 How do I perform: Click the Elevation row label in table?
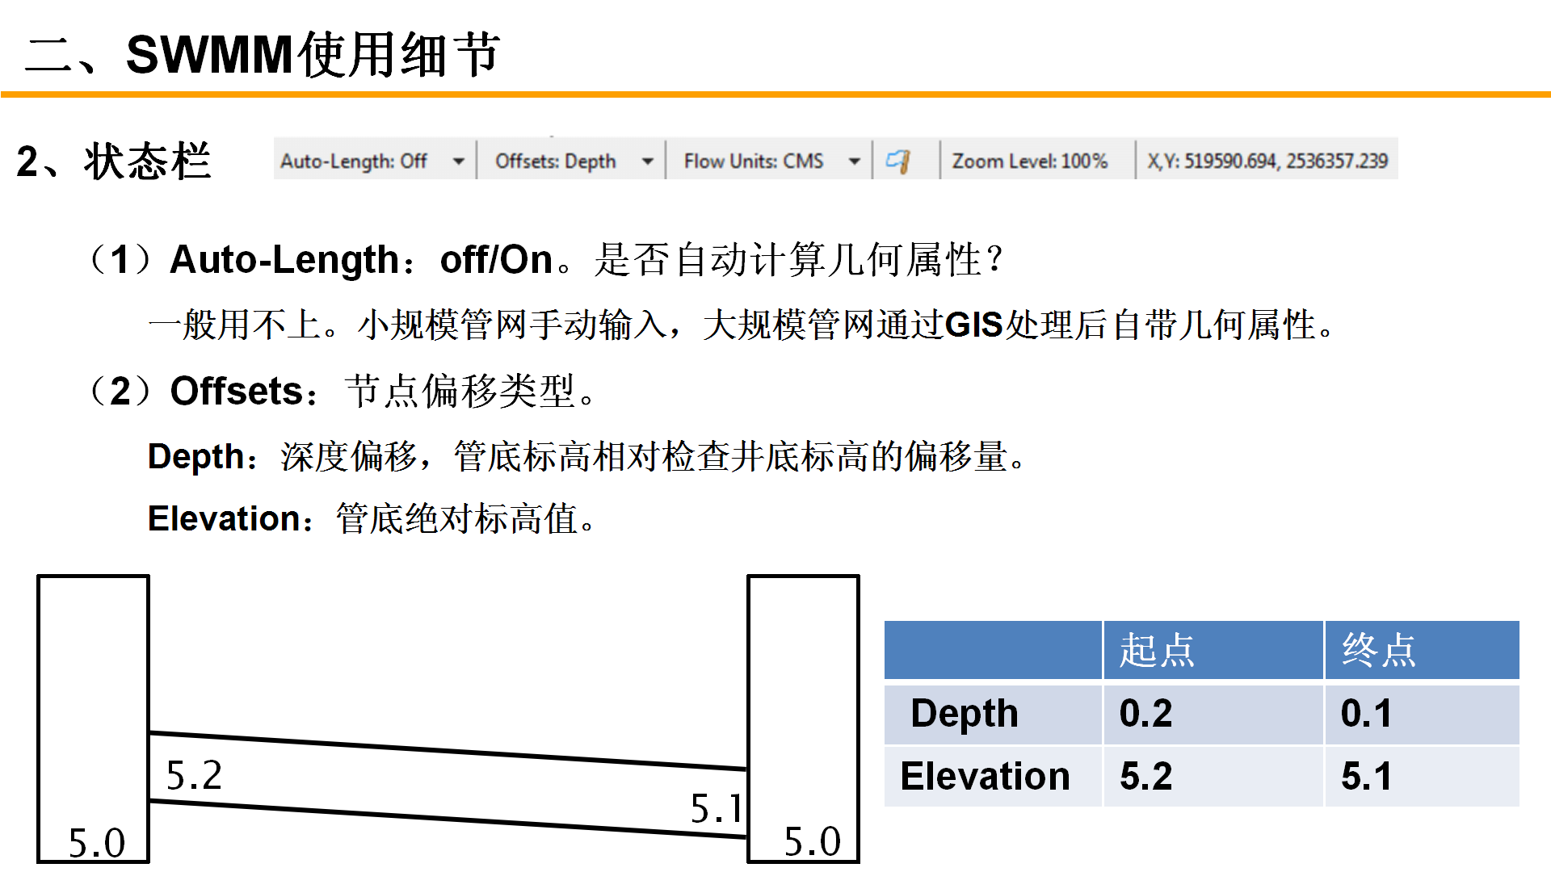click(x=985, y=777)
